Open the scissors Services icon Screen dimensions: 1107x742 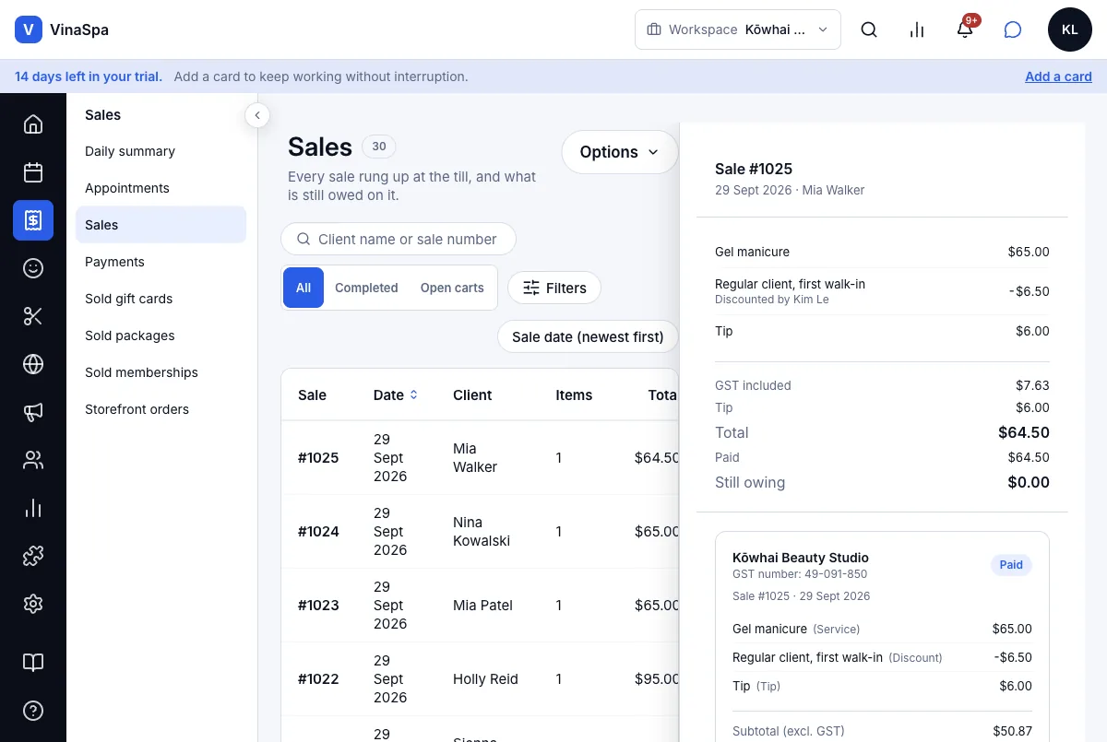(33, 316)
